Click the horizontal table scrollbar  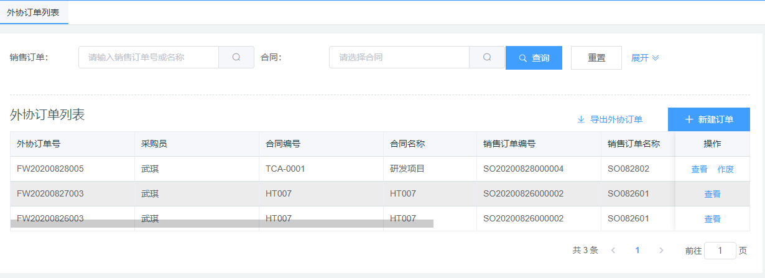[x=221, y=223]
